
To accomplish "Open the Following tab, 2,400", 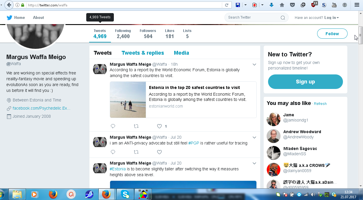I will 123,34.
